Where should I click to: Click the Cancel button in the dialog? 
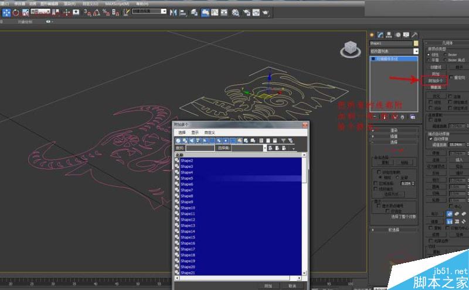(292, 286)
